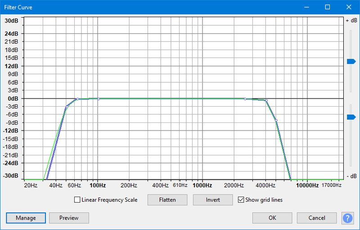The width and height of the screenshot is (360, 230).
Task: Confirm with the OK button
Action: 272,218
